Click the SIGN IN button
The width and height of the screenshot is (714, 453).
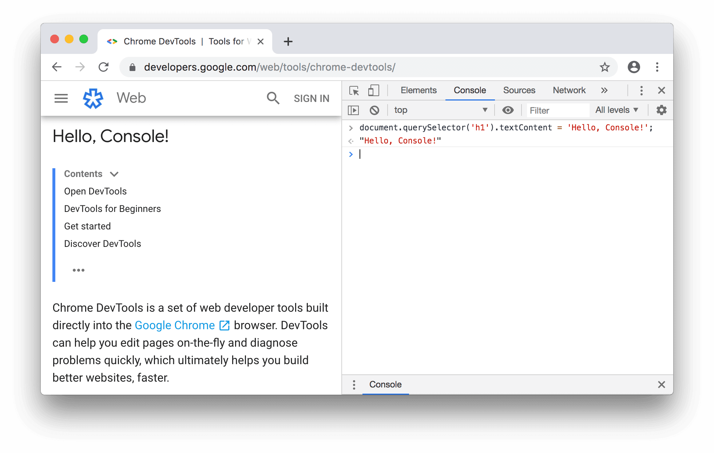[x=311, y=98]
